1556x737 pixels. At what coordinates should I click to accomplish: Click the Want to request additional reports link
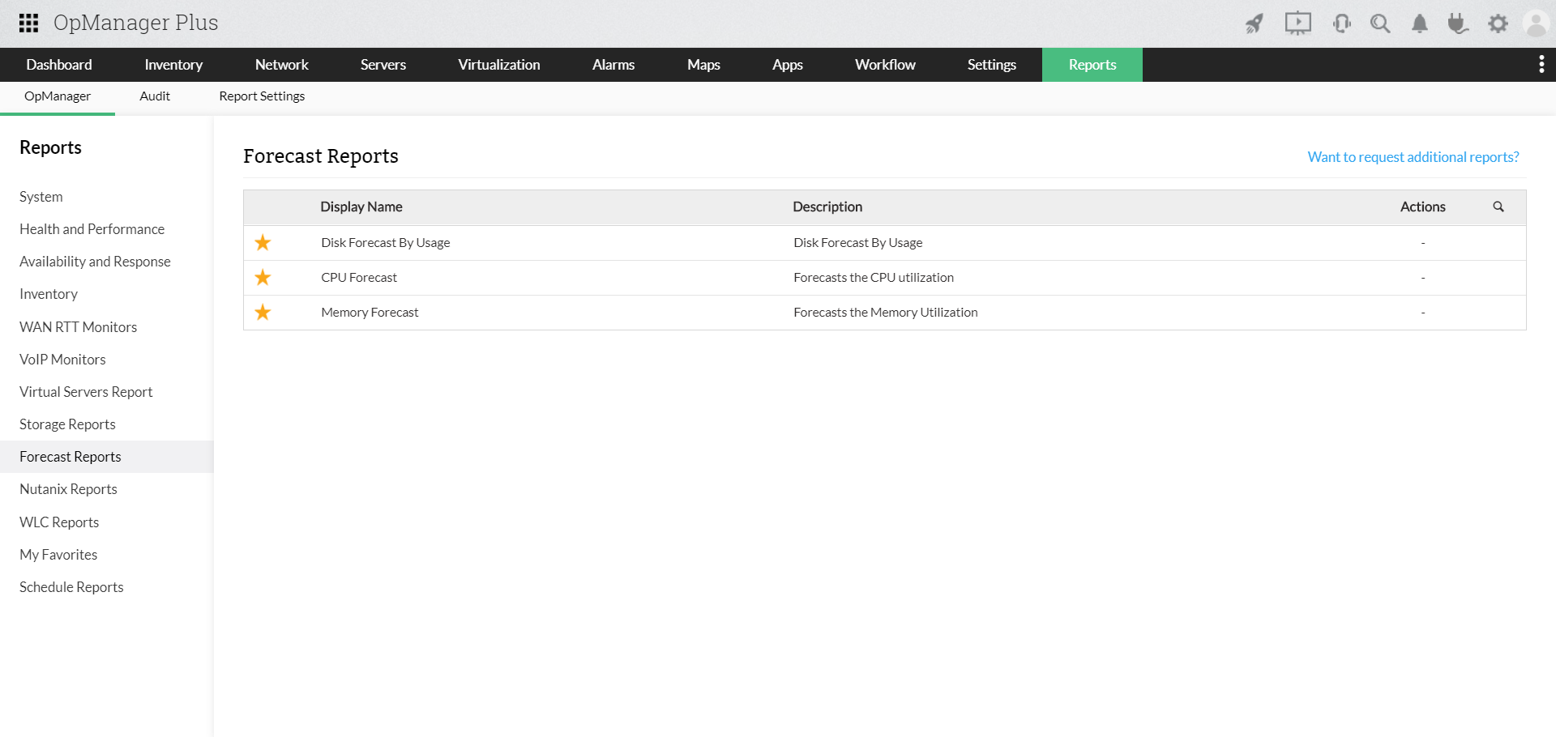click(x=1413, y=156)
